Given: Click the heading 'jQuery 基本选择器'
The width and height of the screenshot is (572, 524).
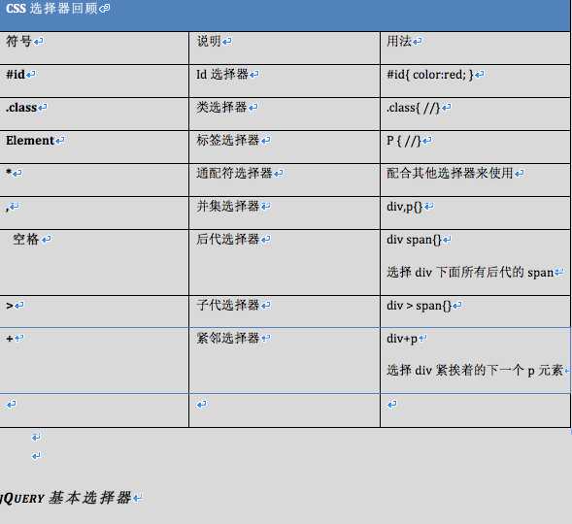Looking at the screenshot, I should click(x=65, y=498).
